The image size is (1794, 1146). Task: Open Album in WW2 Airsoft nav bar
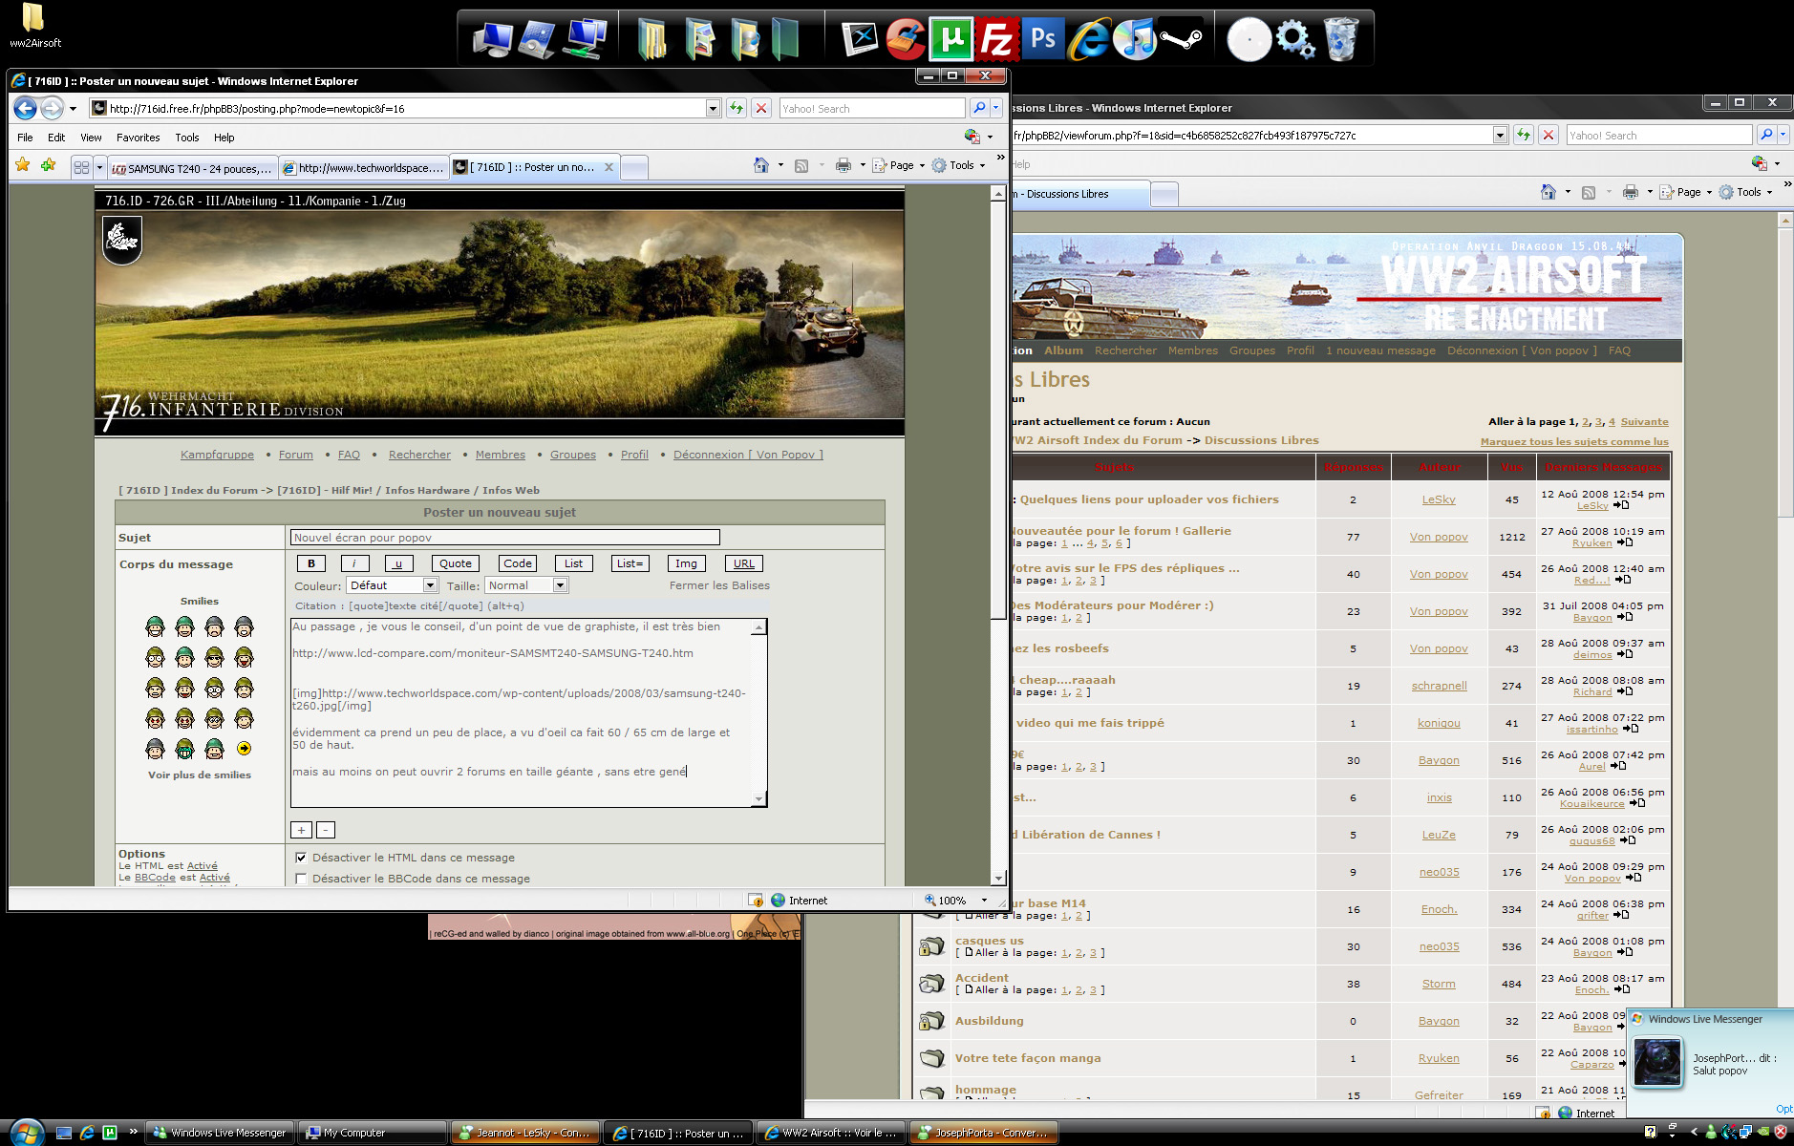1063,350
